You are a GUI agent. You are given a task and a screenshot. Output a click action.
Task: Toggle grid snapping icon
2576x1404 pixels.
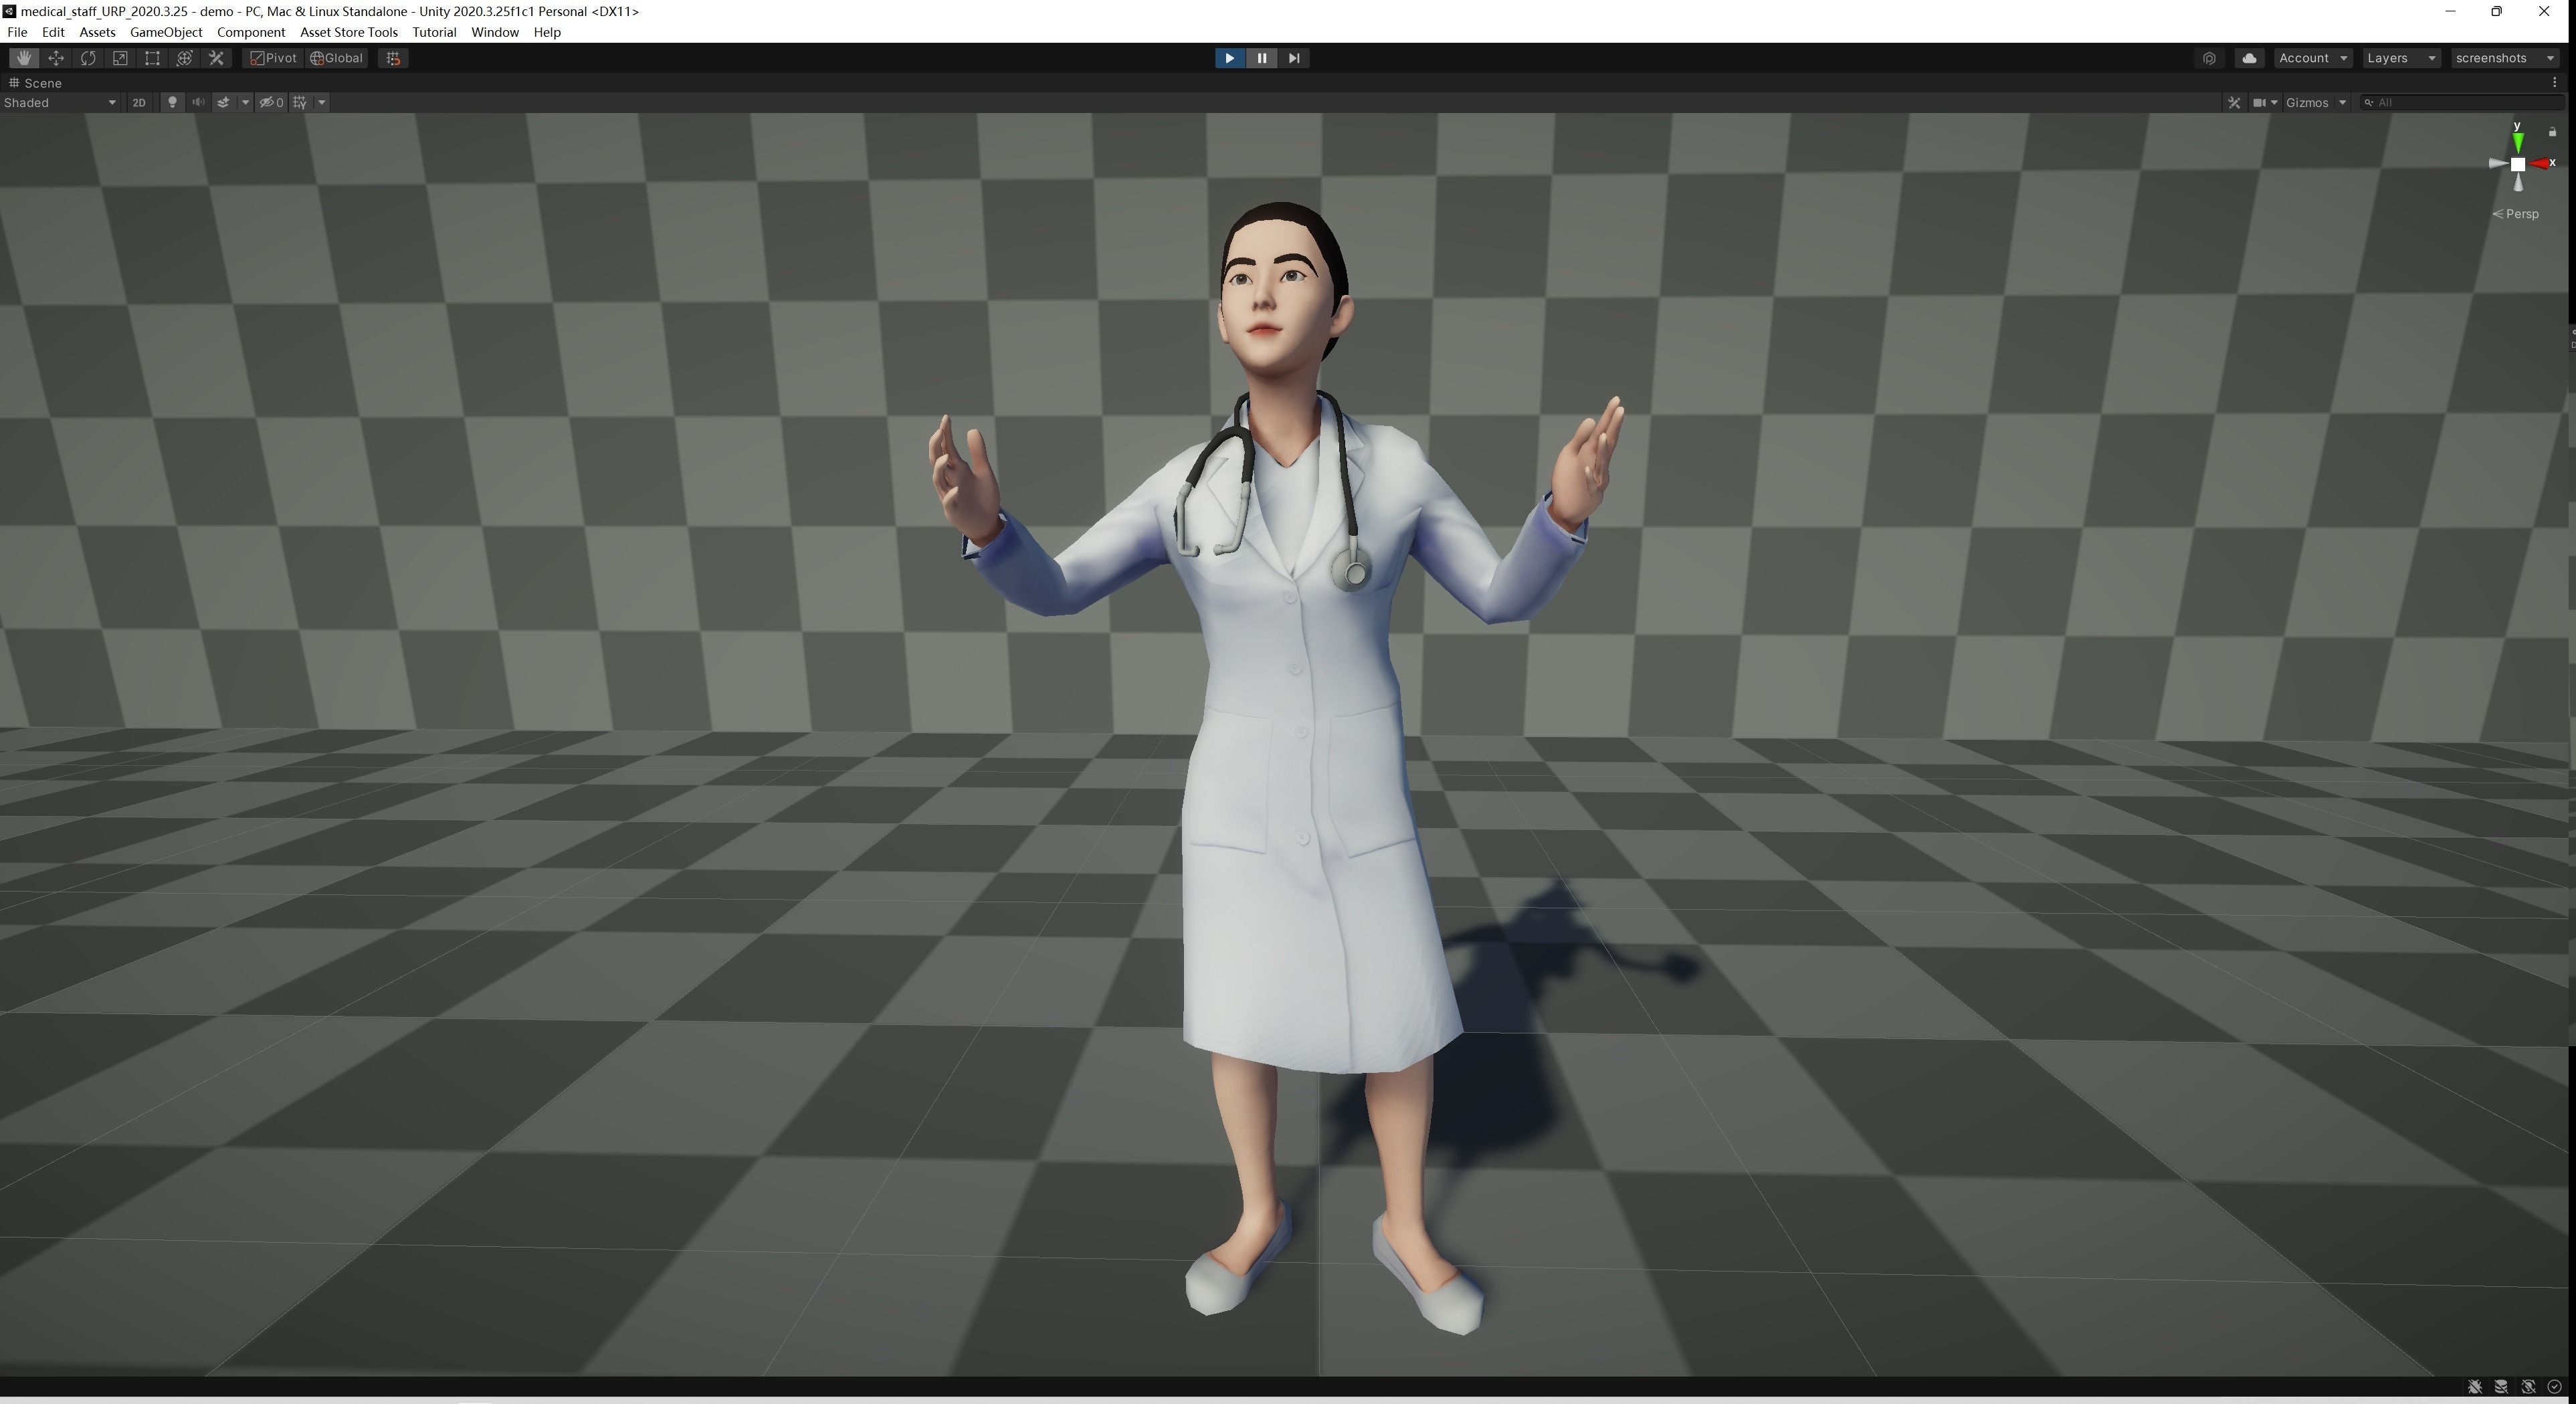pos(393,58)
